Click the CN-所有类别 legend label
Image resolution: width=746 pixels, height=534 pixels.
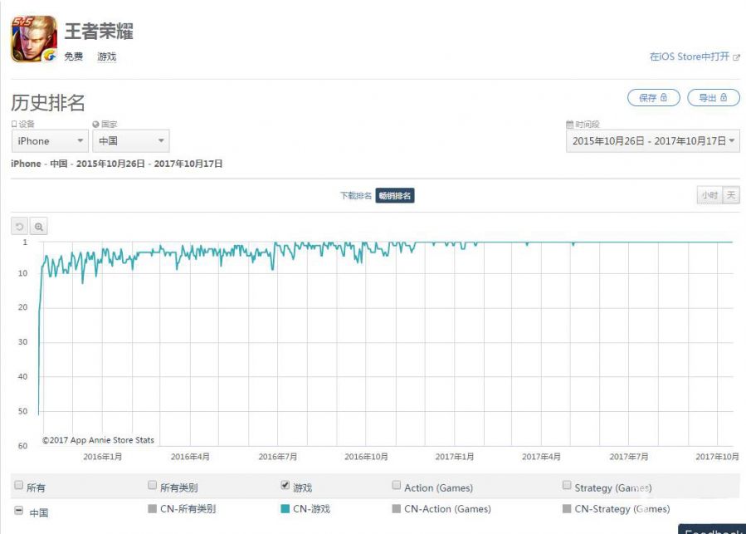coord(188,509)
